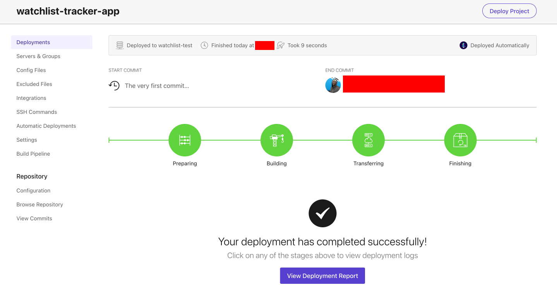Click the history icon beside the first commit
557x290 pixels.
[114, 86]
